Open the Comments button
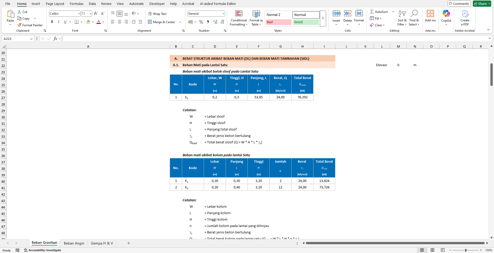The height and width of the screenshot is (253, 494). coord(459,4)
